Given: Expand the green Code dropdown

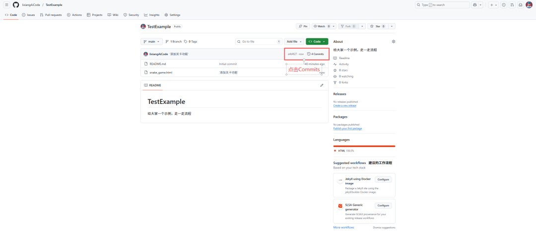Looking at the screenshot, I should [317, 42].
